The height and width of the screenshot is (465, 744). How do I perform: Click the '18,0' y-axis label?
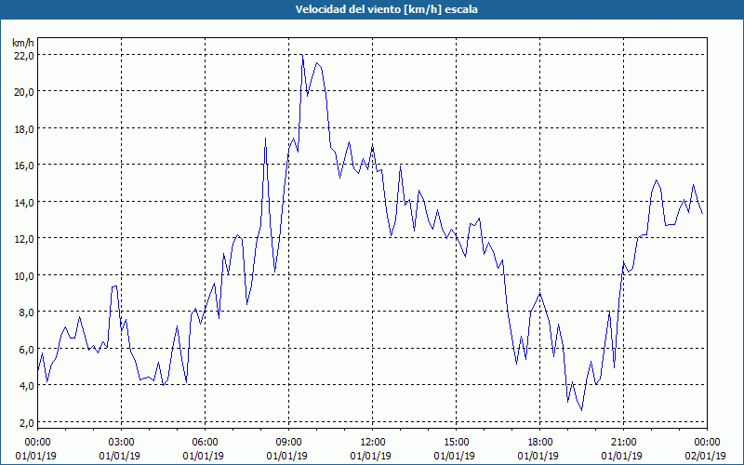tap(24, 128)
